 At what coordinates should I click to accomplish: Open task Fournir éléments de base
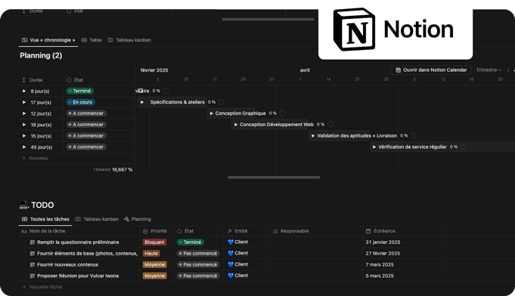(x=87, y=254)
